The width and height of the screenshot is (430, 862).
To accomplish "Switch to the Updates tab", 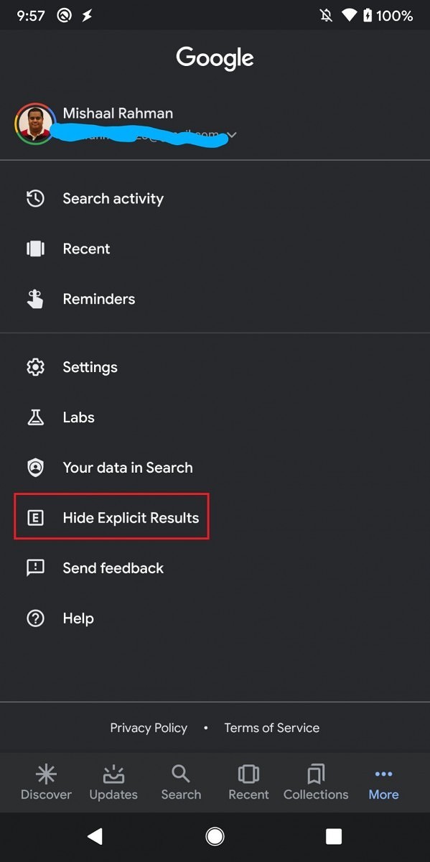I will 113,783.
